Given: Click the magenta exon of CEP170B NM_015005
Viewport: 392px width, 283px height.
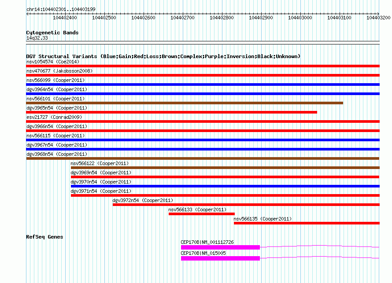Looking at the screenshot, I should [221, 258].
